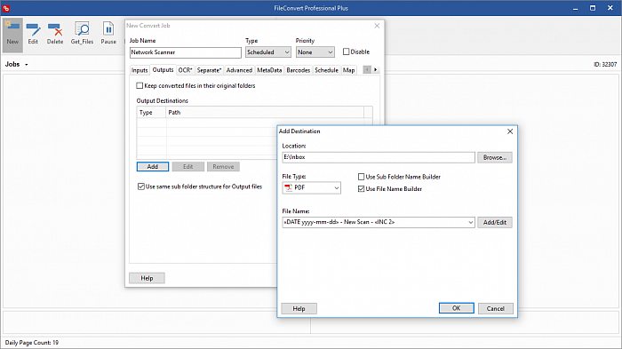Uncheck Use File Name Builder
Screen dimensions: 622x349
(x=361, y=189)
